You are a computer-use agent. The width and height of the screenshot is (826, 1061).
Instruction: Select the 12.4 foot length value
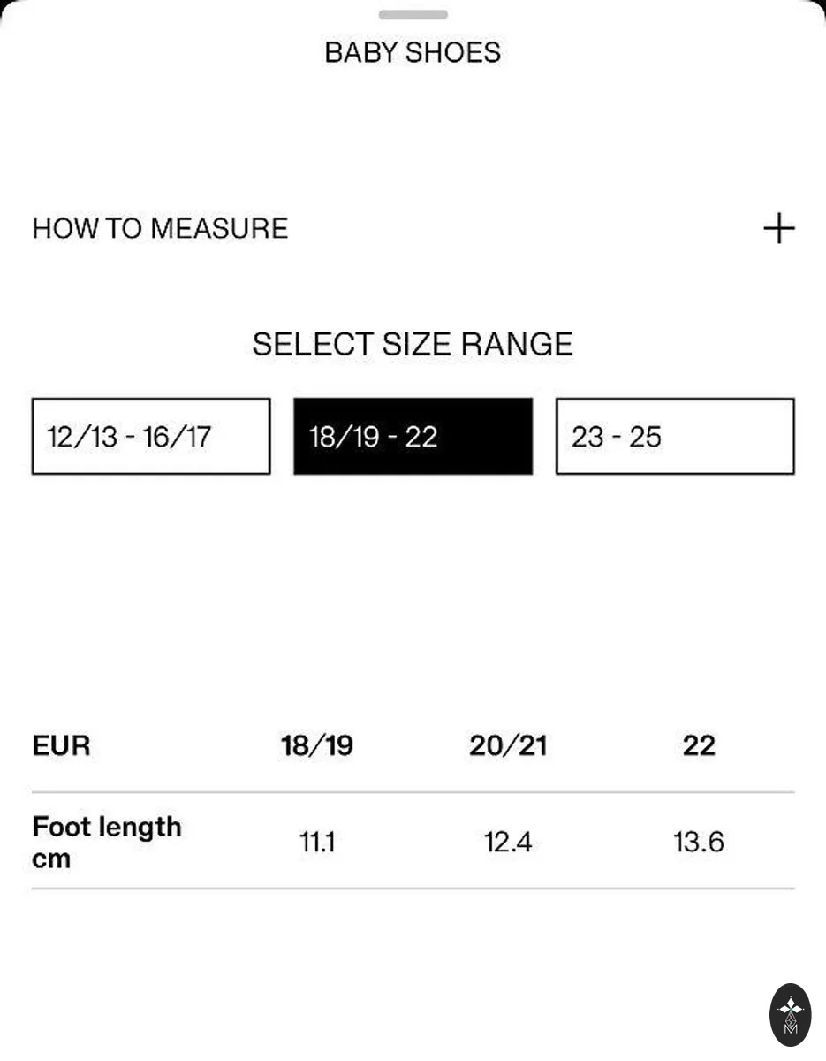508,842
